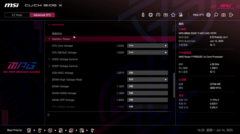Click the AMD Ryzen 9 9950X3D processor name
Screen dimensions: 240x134
(x=201, y=57)
